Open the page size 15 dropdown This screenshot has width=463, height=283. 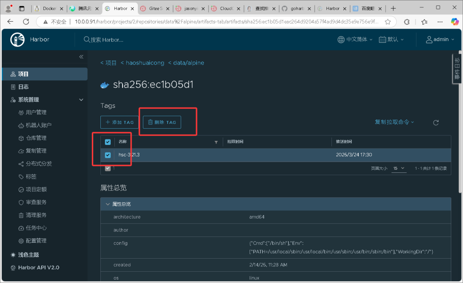(x=399, y=168)
